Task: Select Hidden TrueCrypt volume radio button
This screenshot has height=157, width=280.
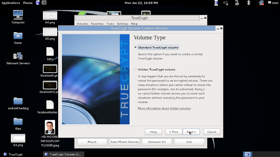Action: coord(135,69)
